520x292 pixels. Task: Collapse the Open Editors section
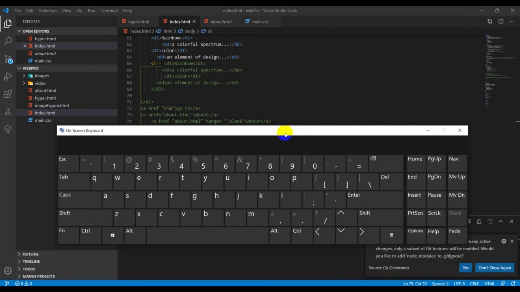(x=67, y=31)
